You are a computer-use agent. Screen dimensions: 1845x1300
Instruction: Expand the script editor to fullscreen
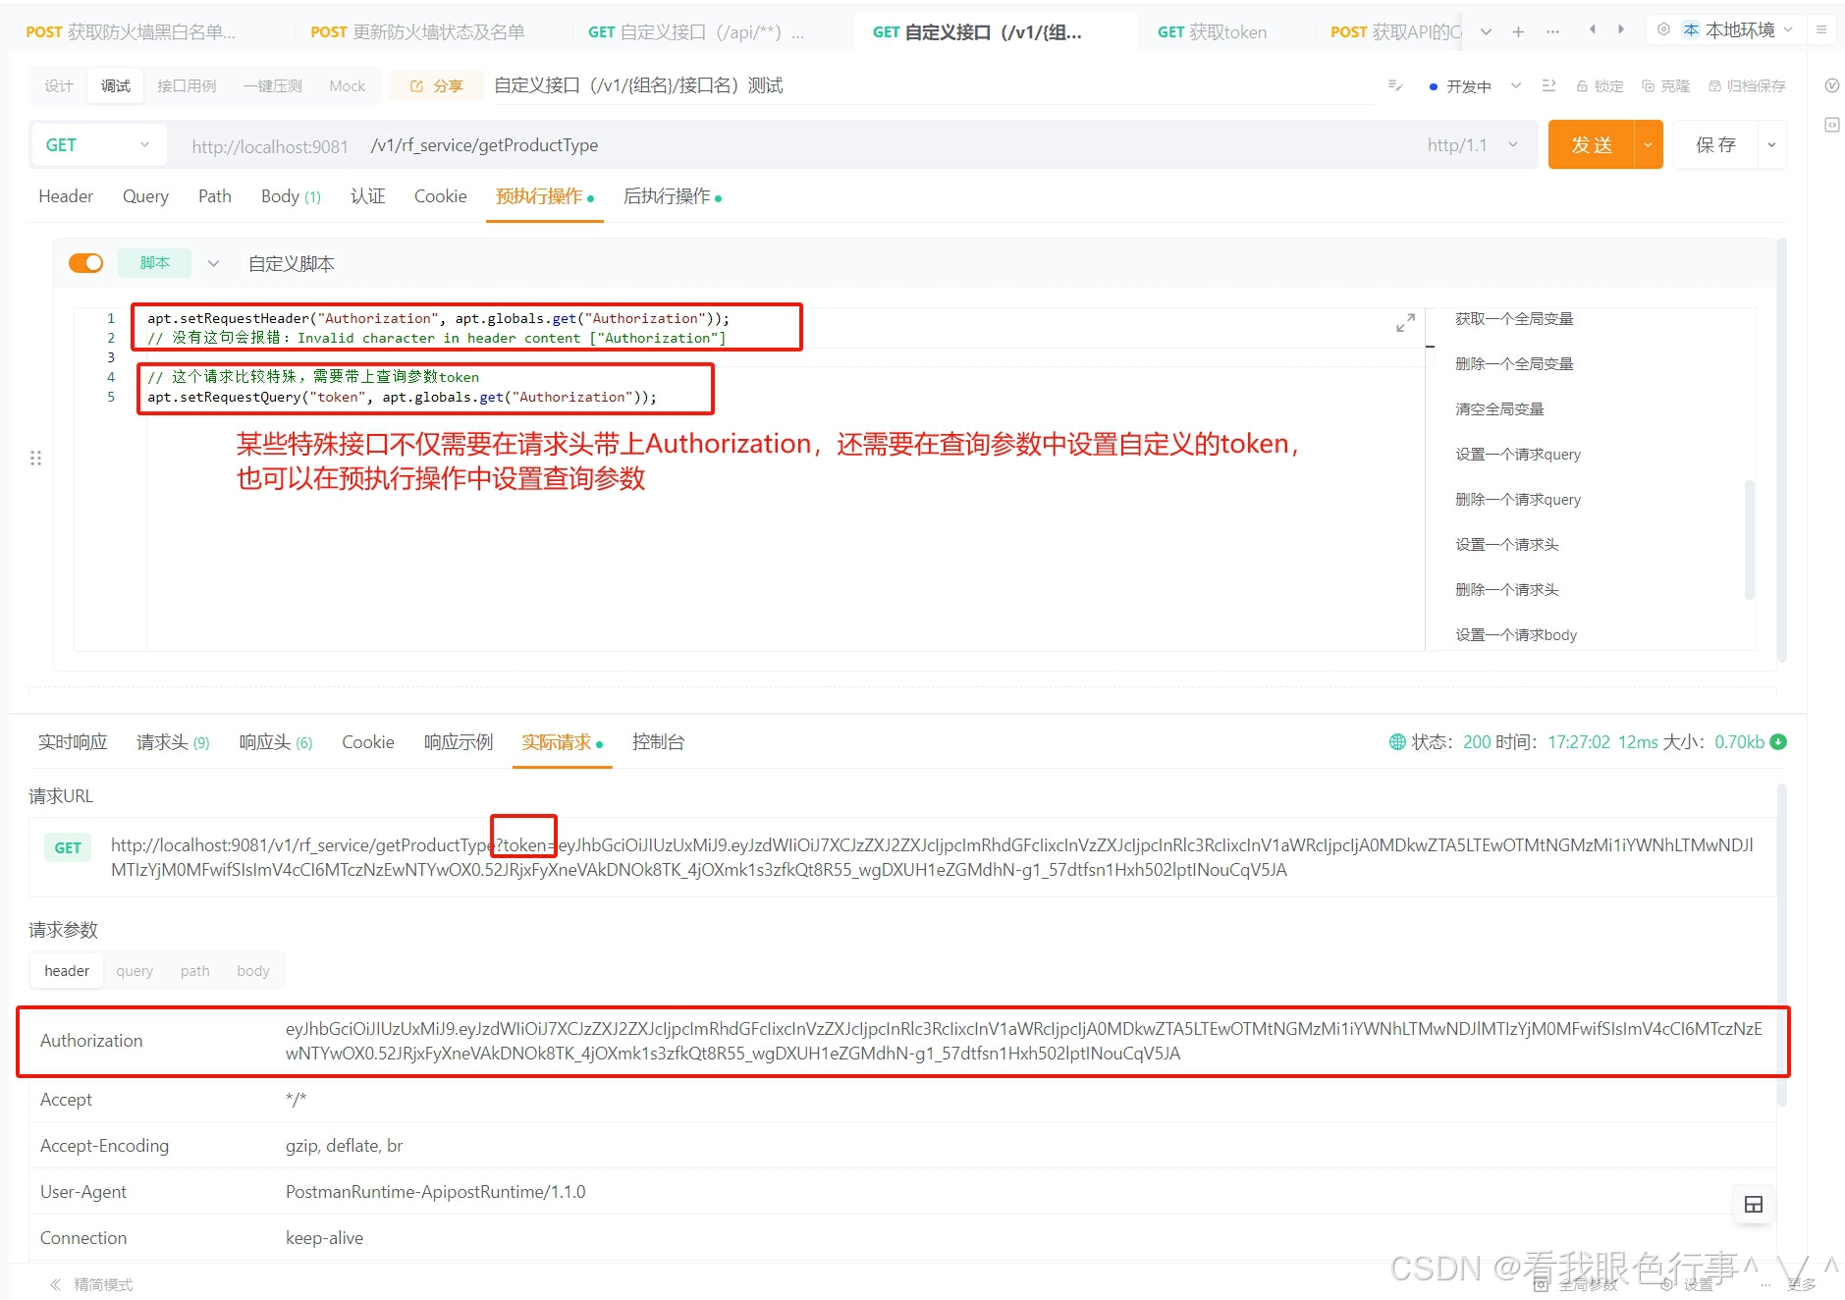(x=1404, y=322)
